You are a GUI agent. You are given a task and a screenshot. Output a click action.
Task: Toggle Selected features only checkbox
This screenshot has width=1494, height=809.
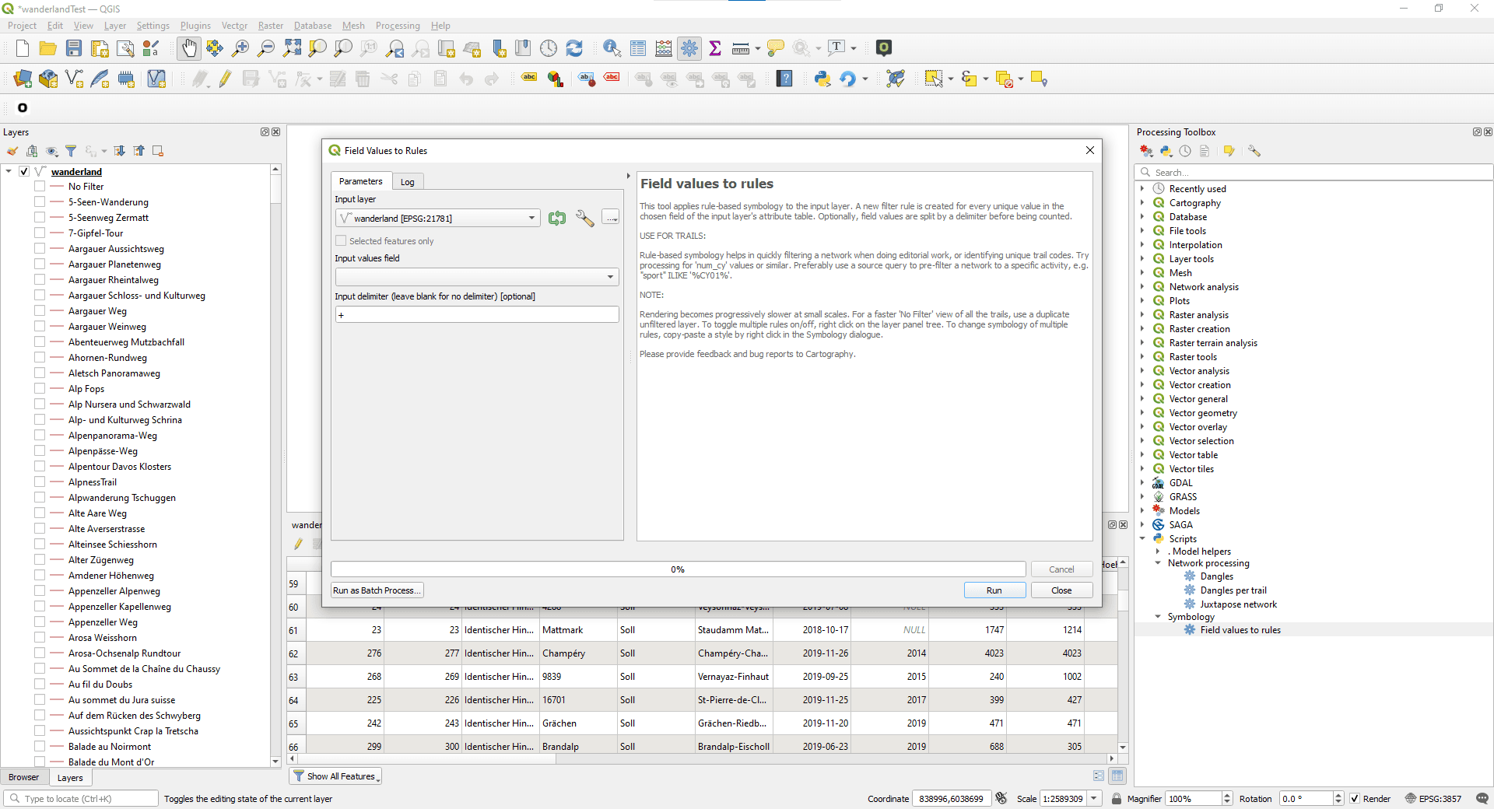(x=341, y=241)
